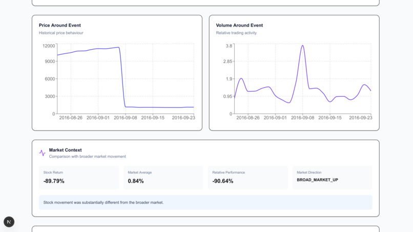Viewport: 413px width, 232px height.
Task: Click the 9000 tick on price axis
Action: click(x=50, y=61)
